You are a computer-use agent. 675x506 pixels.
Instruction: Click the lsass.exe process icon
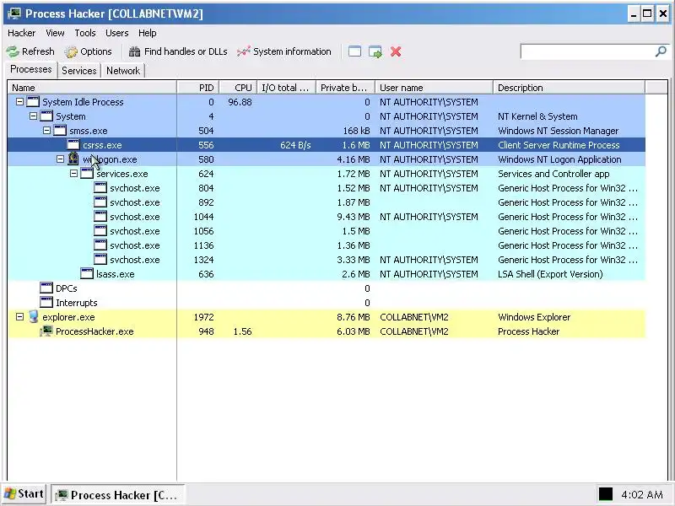tap(87, 273)
